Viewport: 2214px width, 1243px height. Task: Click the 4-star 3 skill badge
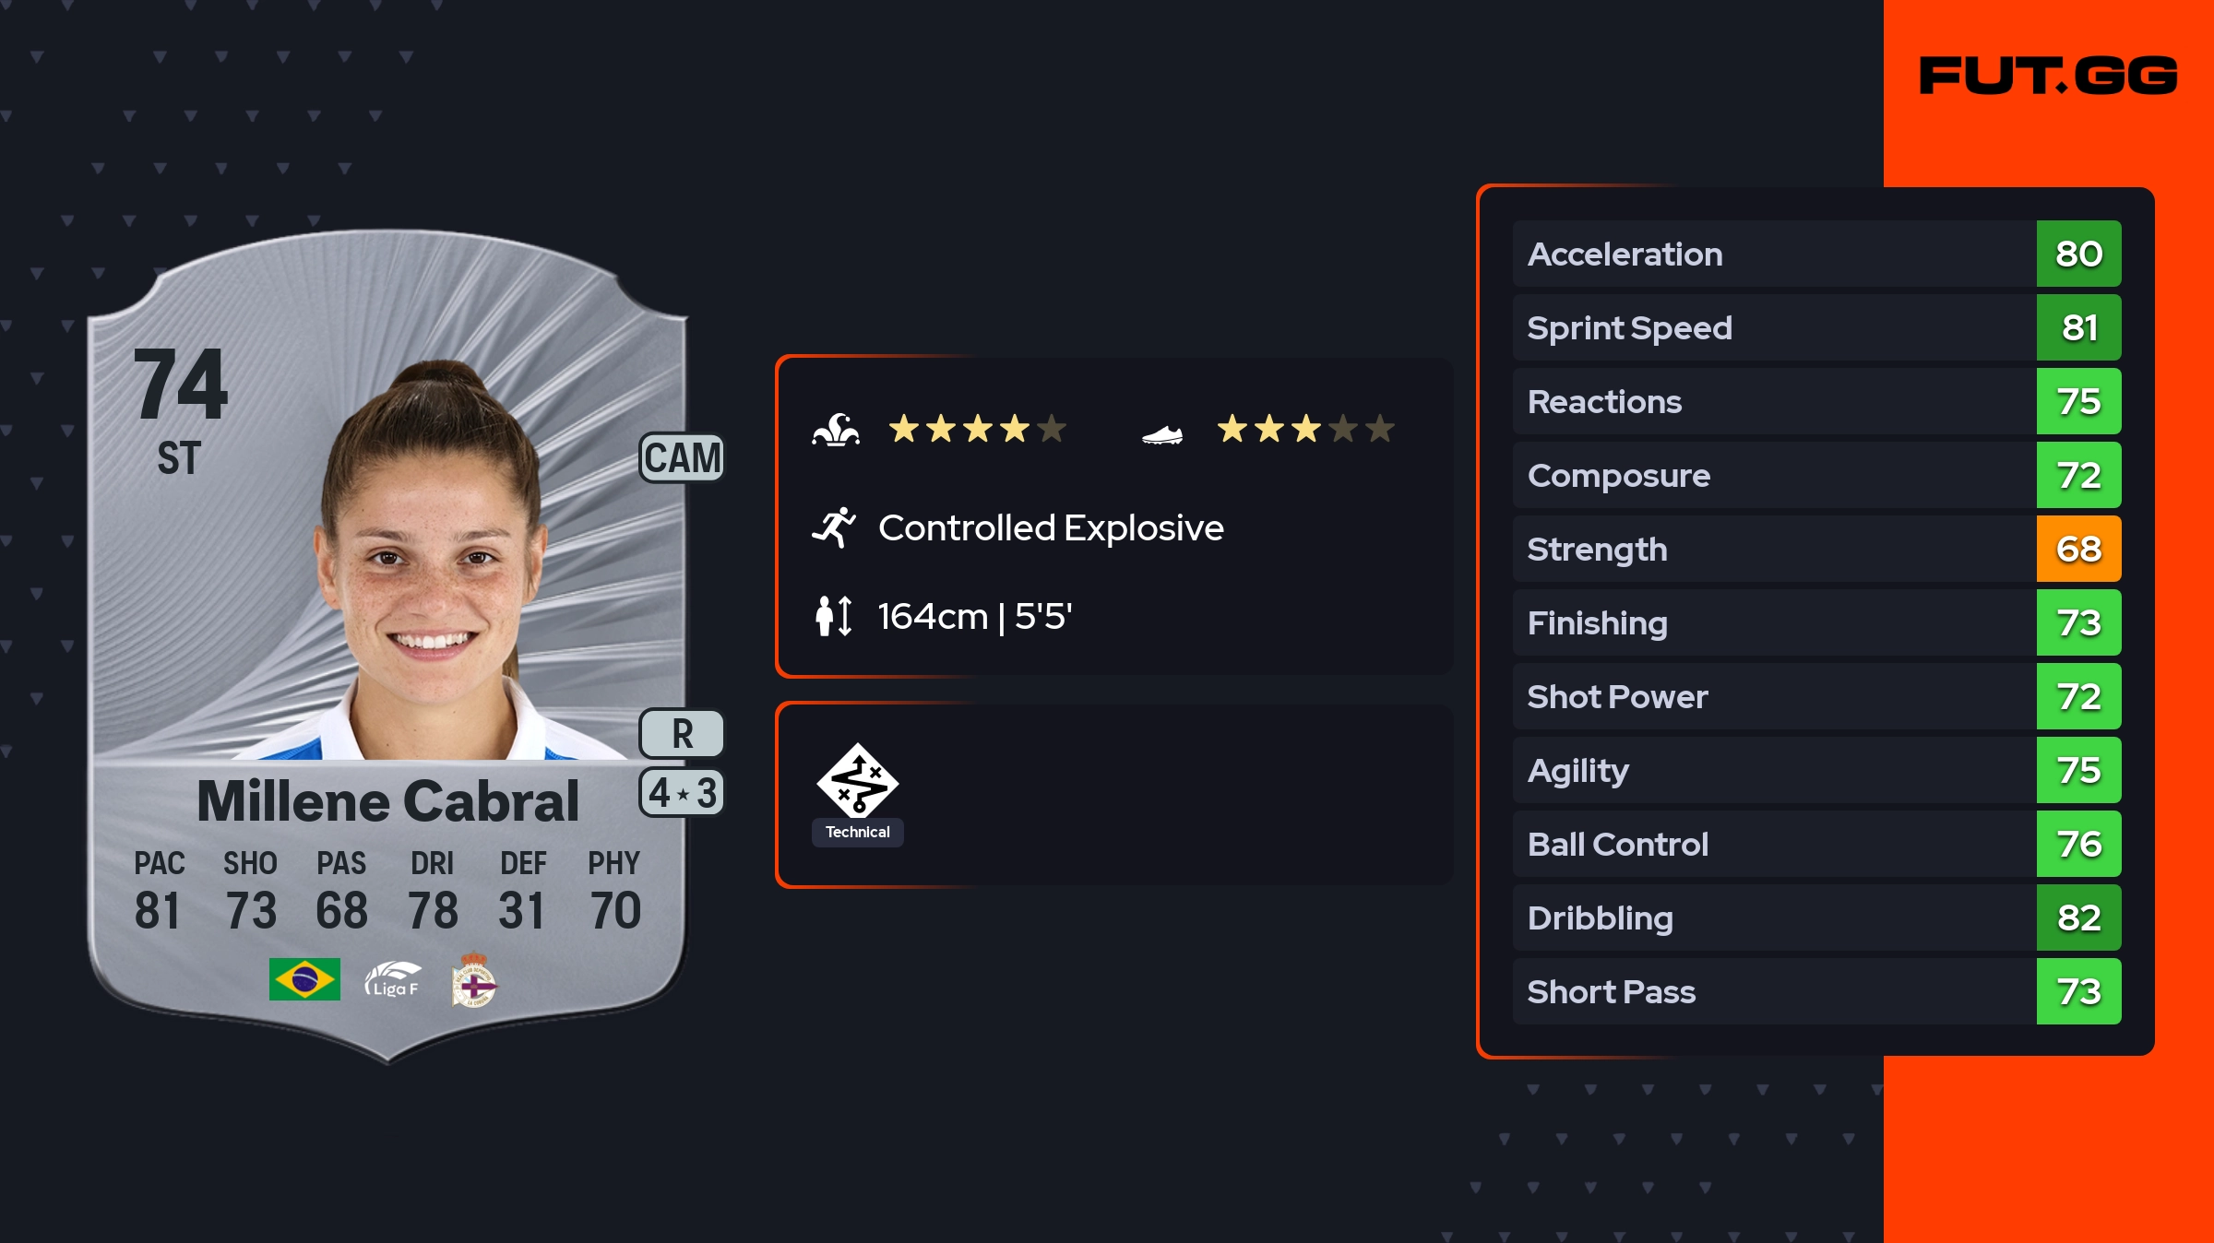click(682, 793)
